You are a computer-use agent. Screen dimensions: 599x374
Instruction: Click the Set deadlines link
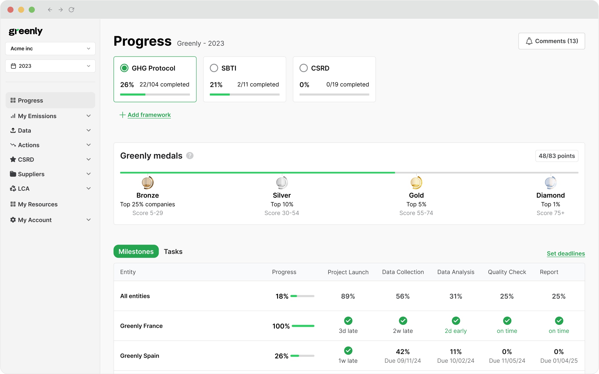coord(566,254)
